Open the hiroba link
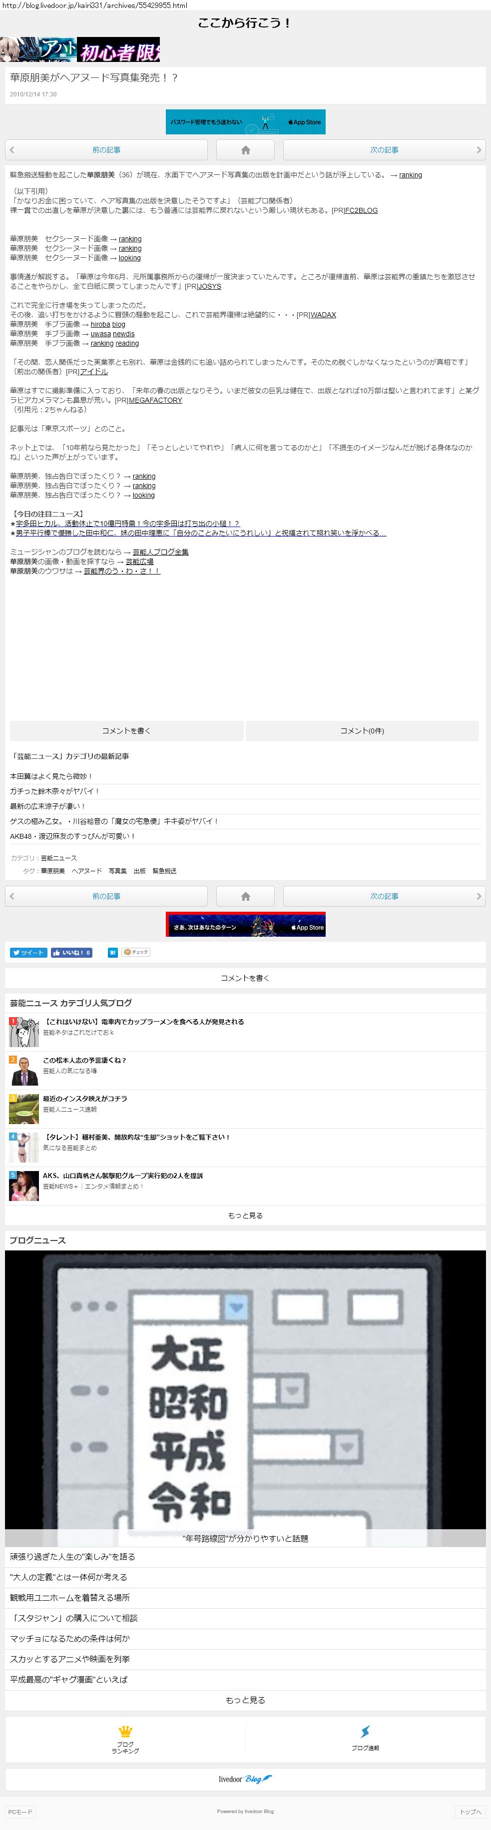Viewport: 491px width, 1830px height. coord(100,324)
